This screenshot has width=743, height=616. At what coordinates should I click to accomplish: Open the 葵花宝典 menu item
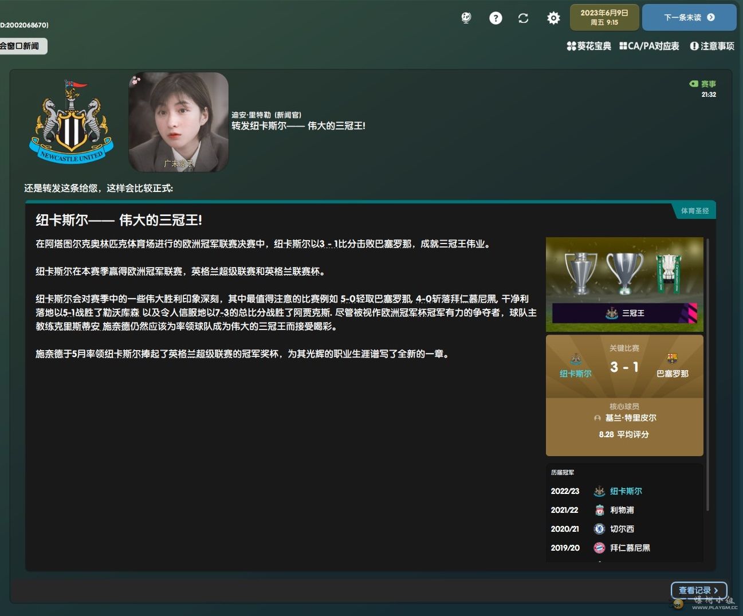(589, 46)
